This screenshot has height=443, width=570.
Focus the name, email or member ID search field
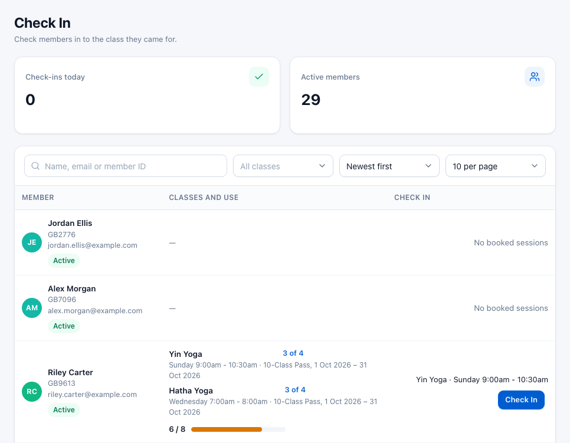pos(126,166)
